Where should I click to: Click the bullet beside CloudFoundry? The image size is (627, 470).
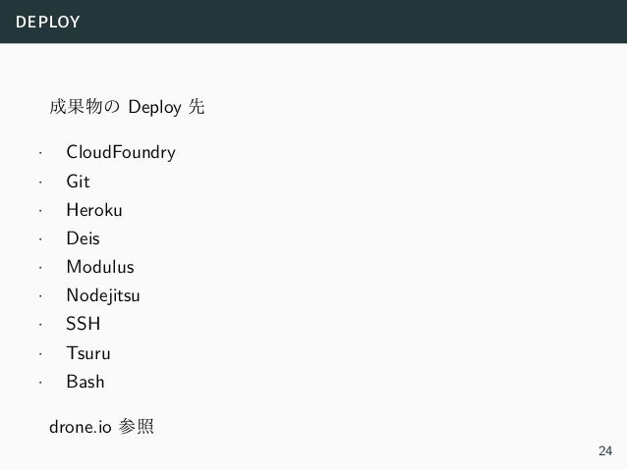point(40,152)
